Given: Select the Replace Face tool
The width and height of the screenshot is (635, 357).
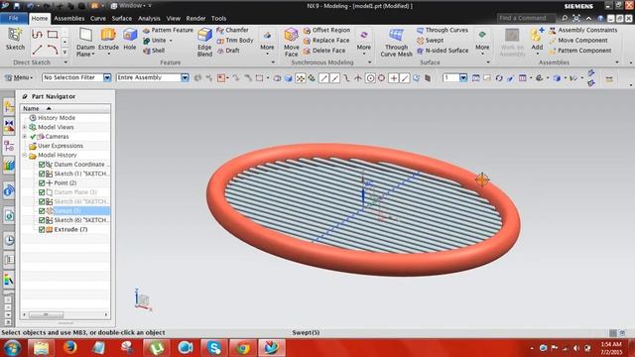Looking at the screenshot, I should point(326,40).
